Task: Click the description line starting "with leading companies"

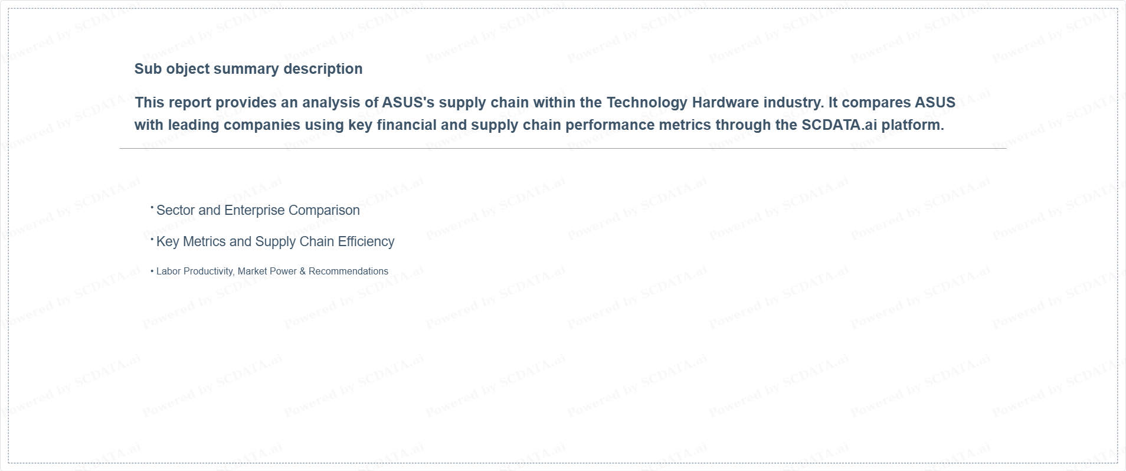Action: tap(539, 125)
